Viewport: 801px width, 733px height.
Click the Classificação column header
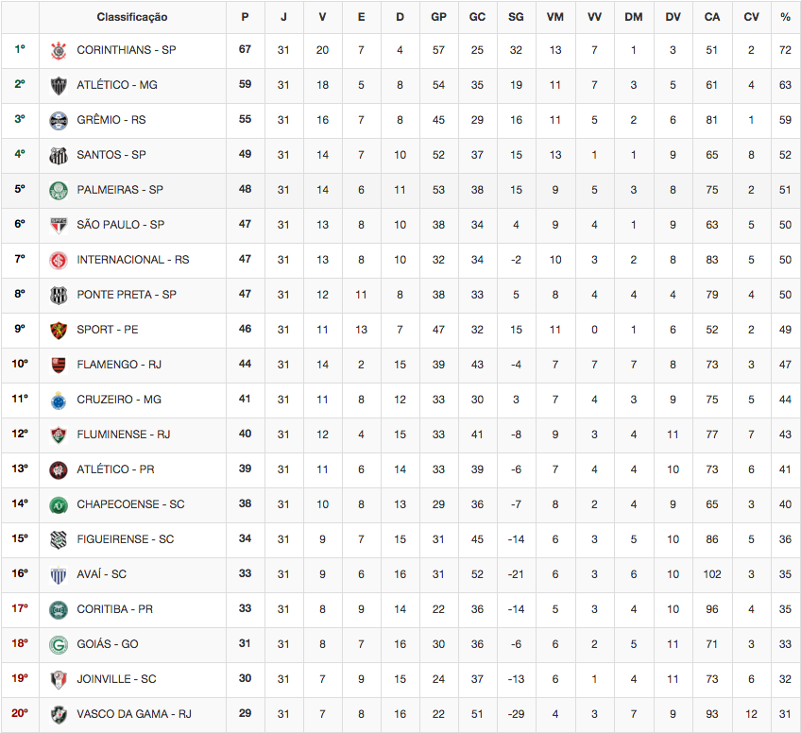pyautogui.click(x=132, y=17)
